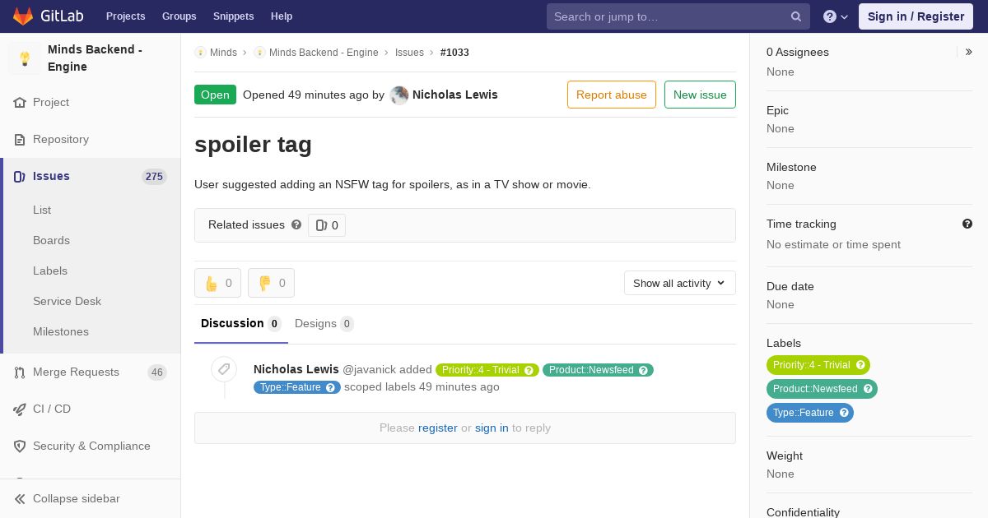Switch to the Discussion tab
The image size is (988, 518).
(x=241, y=324)
